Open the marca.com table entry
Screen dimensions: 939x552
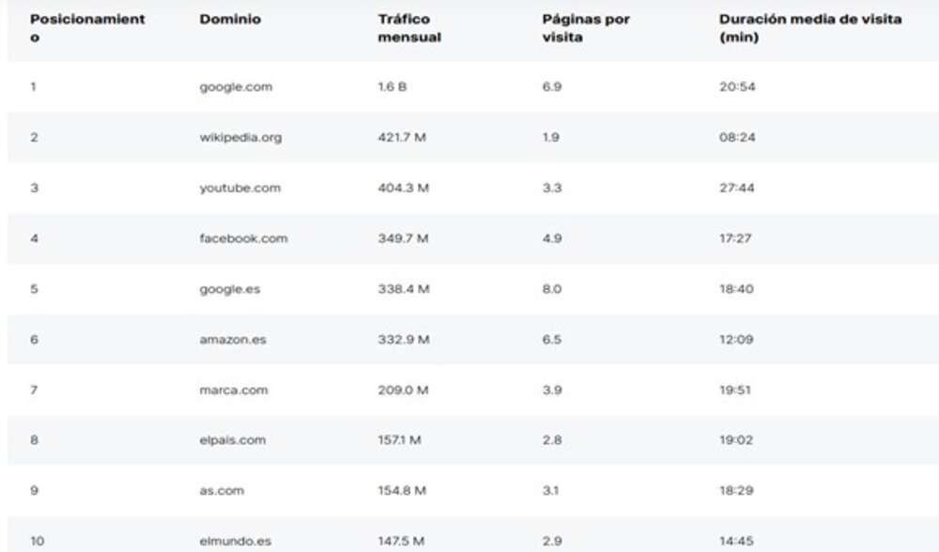230,390
